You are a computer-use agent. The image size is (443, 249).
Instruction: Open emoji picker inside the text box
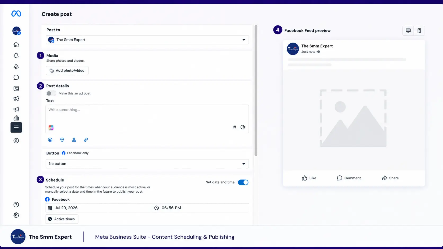coord(243,127)
